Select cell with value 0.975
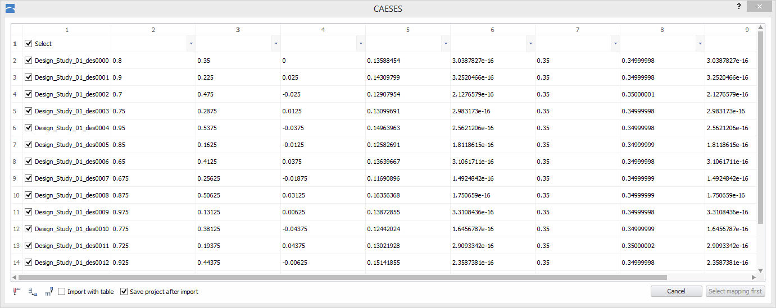 coord(153,212)
